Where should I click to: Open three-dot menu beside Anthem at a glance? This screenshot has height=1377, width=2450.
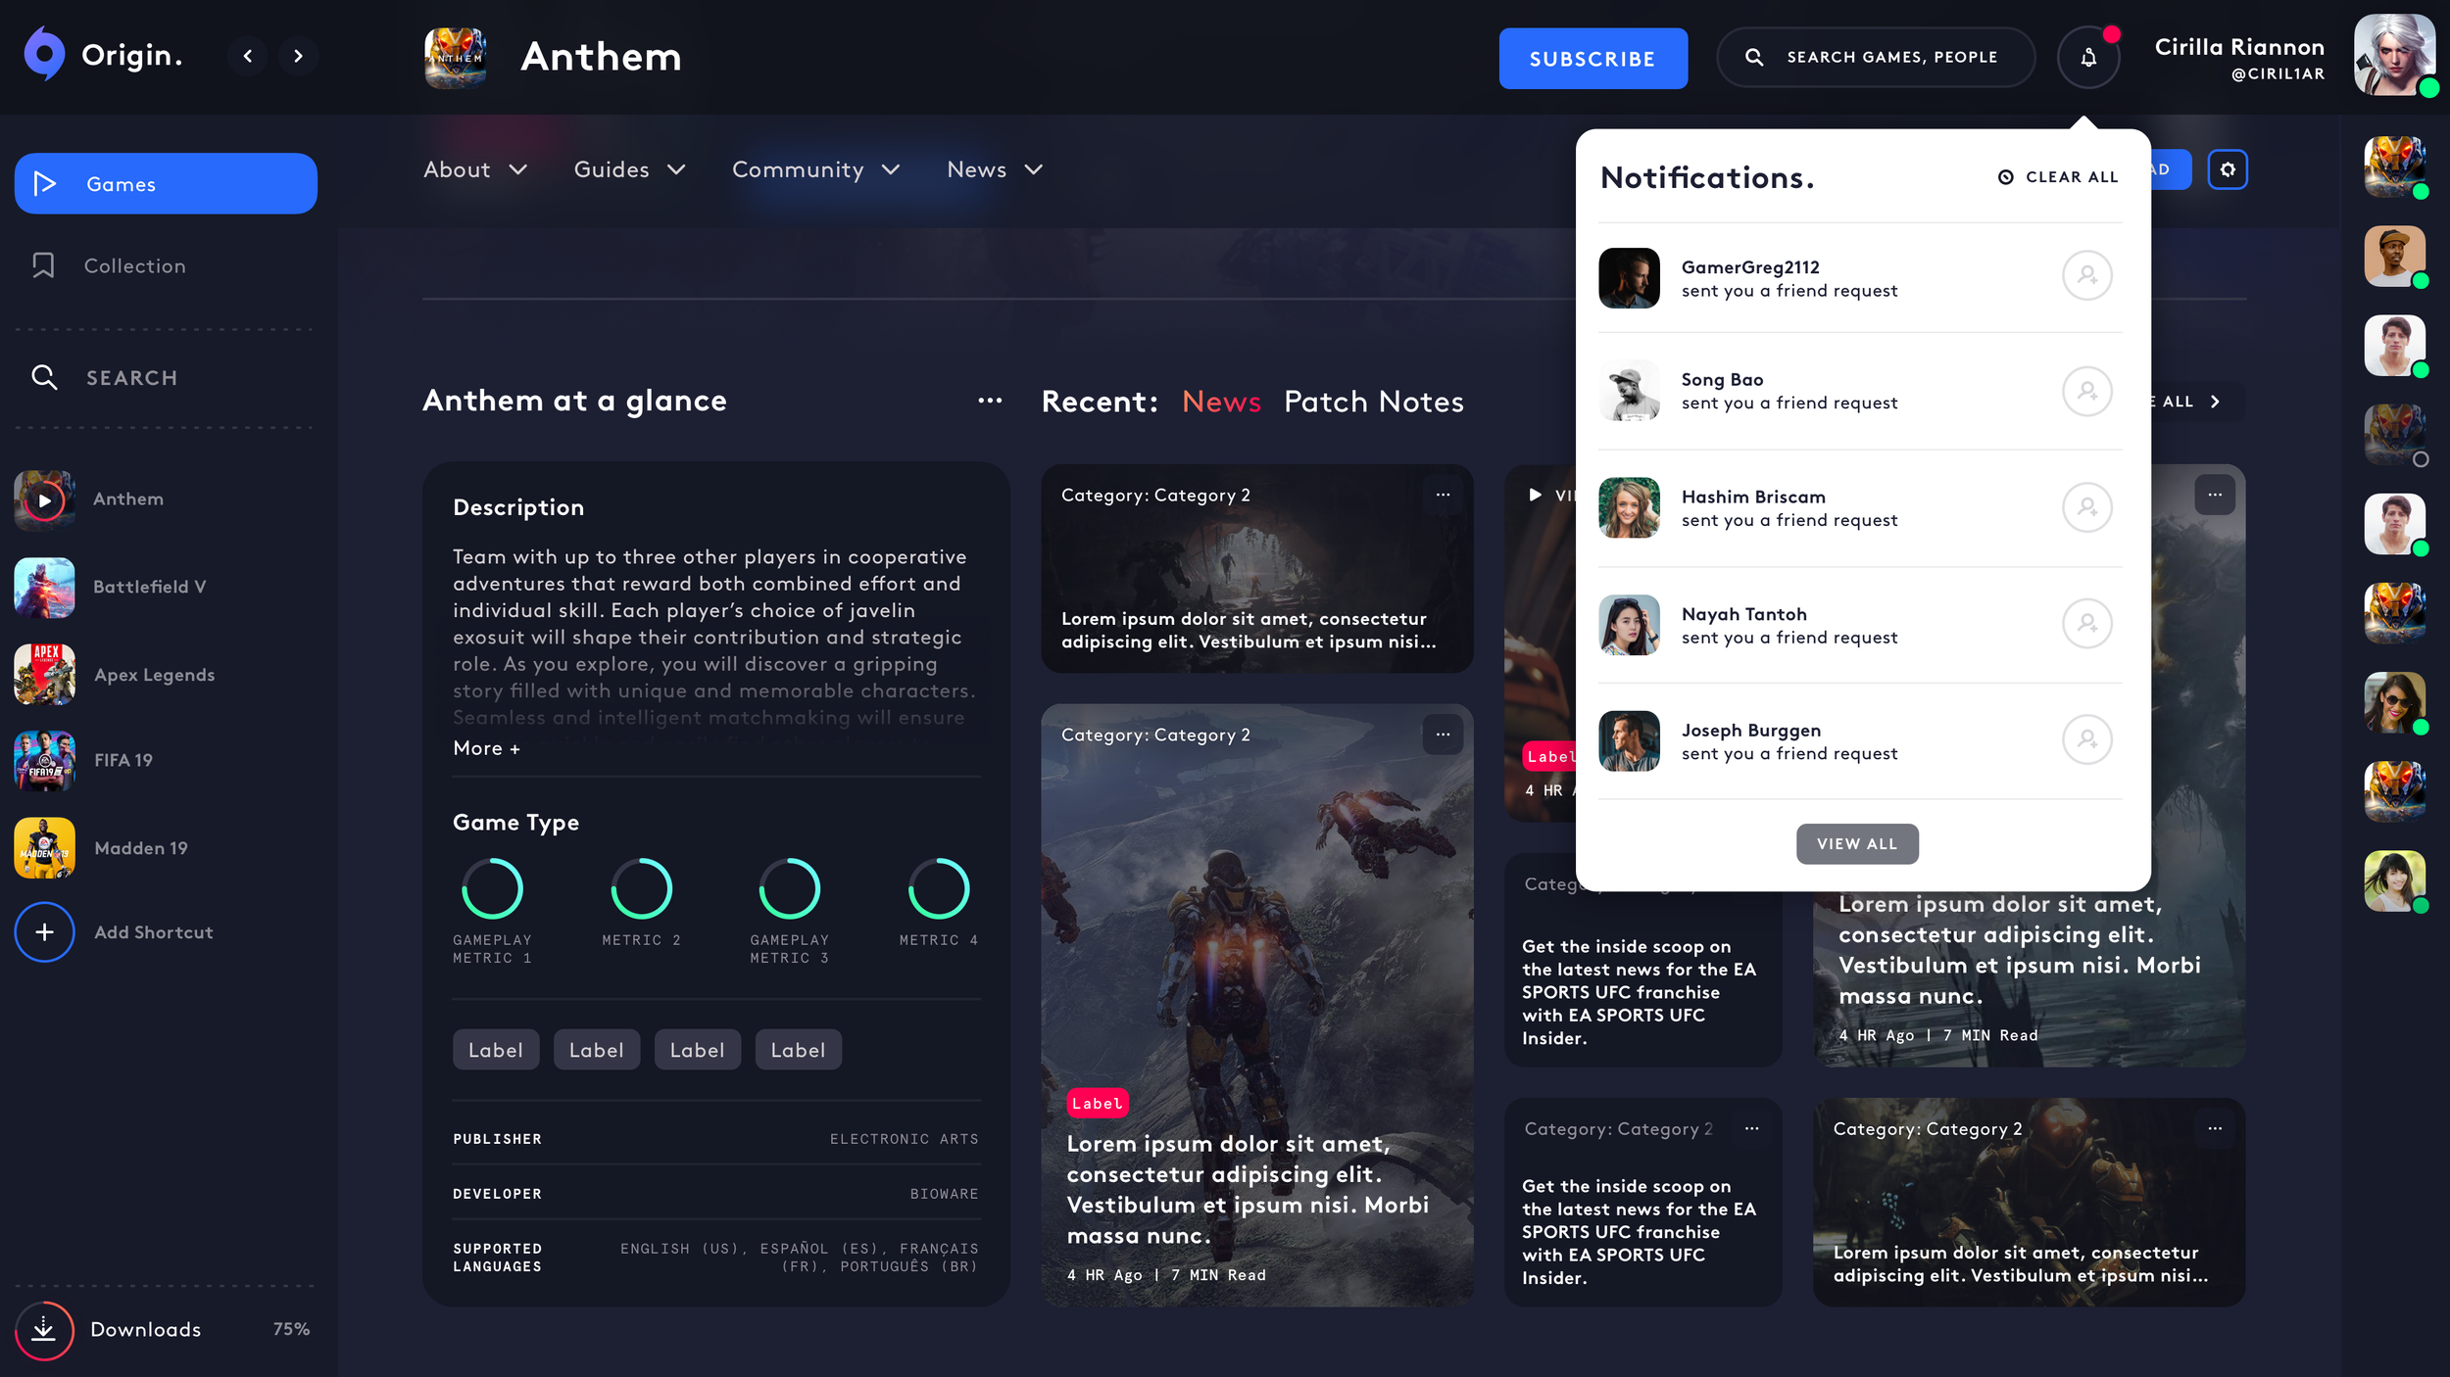click(x=990, y=401)
